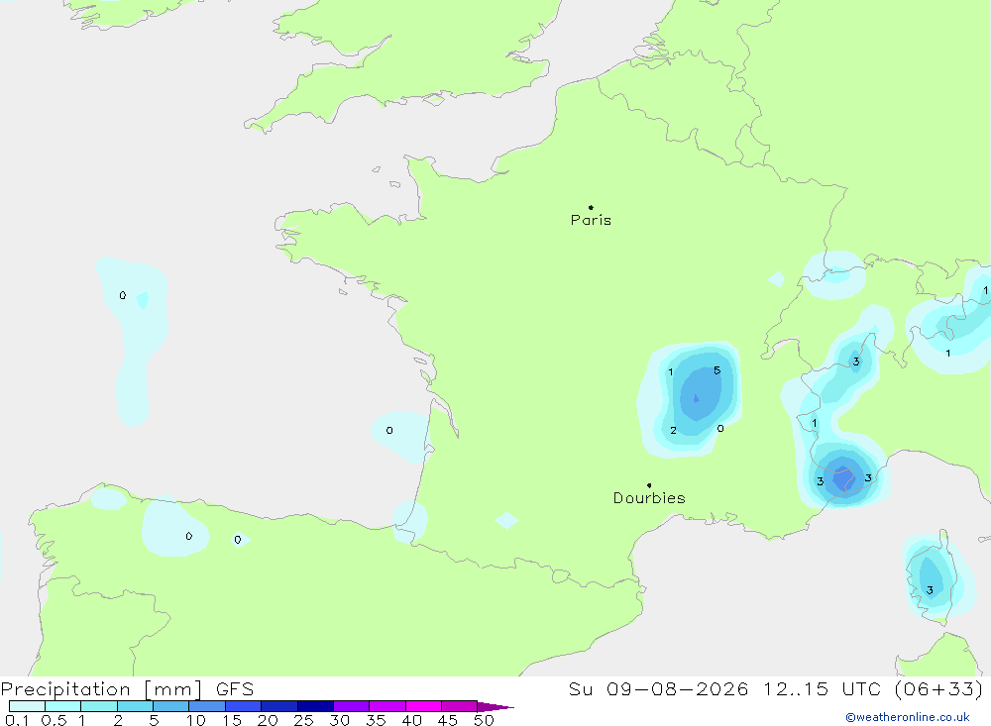Click the Dourbies location label
This screenshot has width=991, height=726.
click(x=649, y=498)
